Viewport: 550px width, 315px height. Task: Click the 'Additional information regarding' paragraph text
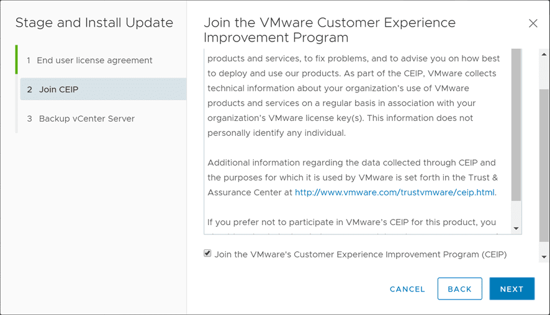[x=351, y=162]
